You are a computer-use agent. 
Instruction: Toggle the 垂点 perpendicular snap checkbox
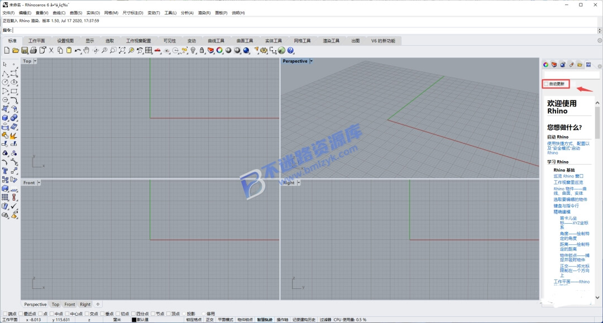[x=102, y=314]
